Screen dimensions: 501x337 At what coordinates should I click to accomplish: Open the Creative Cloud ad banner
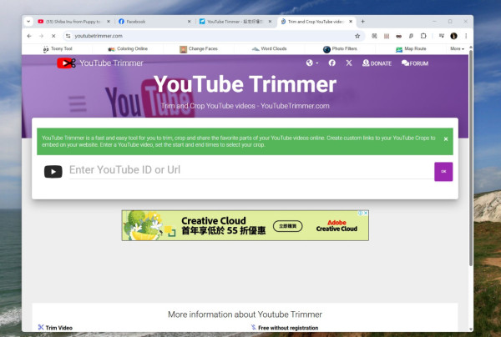click(245, 225)
